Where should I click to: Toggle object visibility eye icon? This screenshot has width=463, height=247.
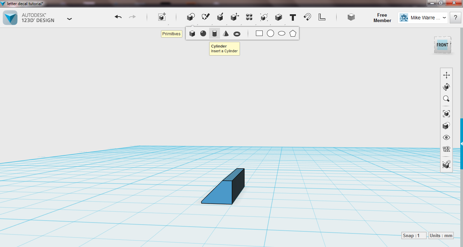pyautogui.click(x=446, y=137)
